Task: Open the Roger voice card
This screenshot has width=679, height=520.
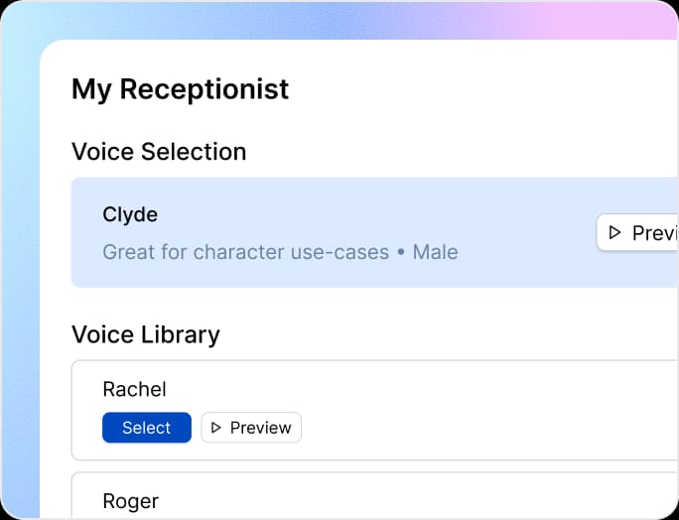Action: (x=397, y=498)
